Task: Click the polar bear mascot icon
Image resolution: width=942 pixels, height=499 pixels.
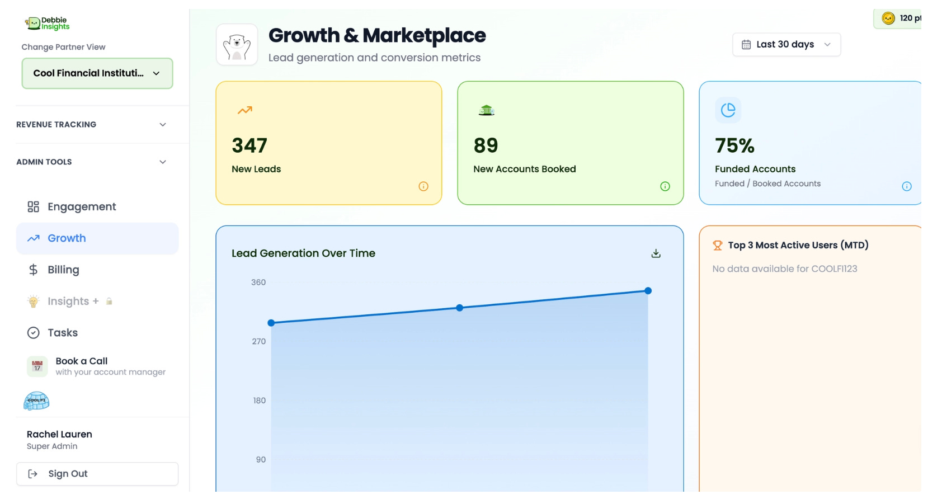Action: pyautogui.click(x=237, y=45)
